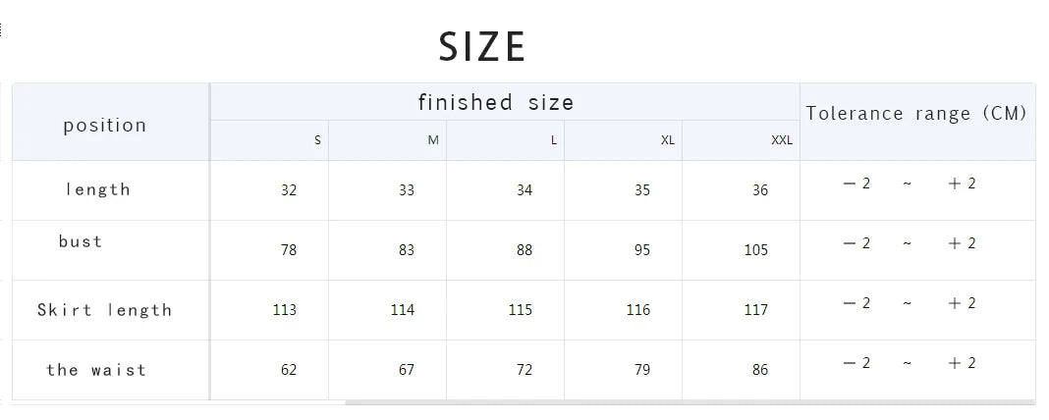Click the SIZE heading

point(482,47)
